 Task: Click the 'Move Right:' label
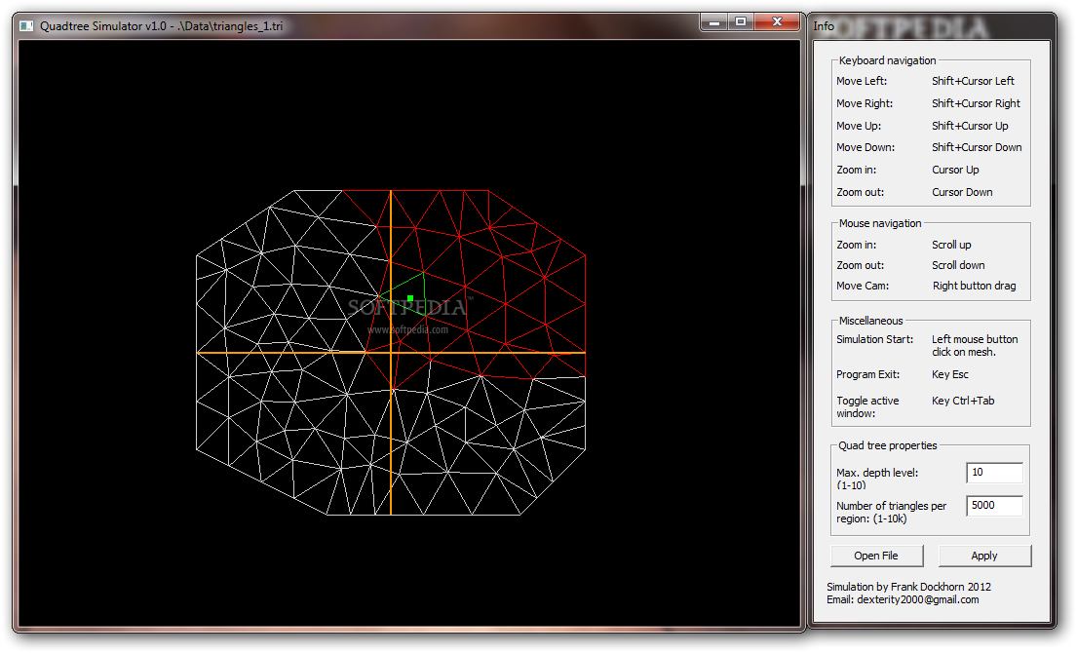pyautogui.click(x=865, y=103)
